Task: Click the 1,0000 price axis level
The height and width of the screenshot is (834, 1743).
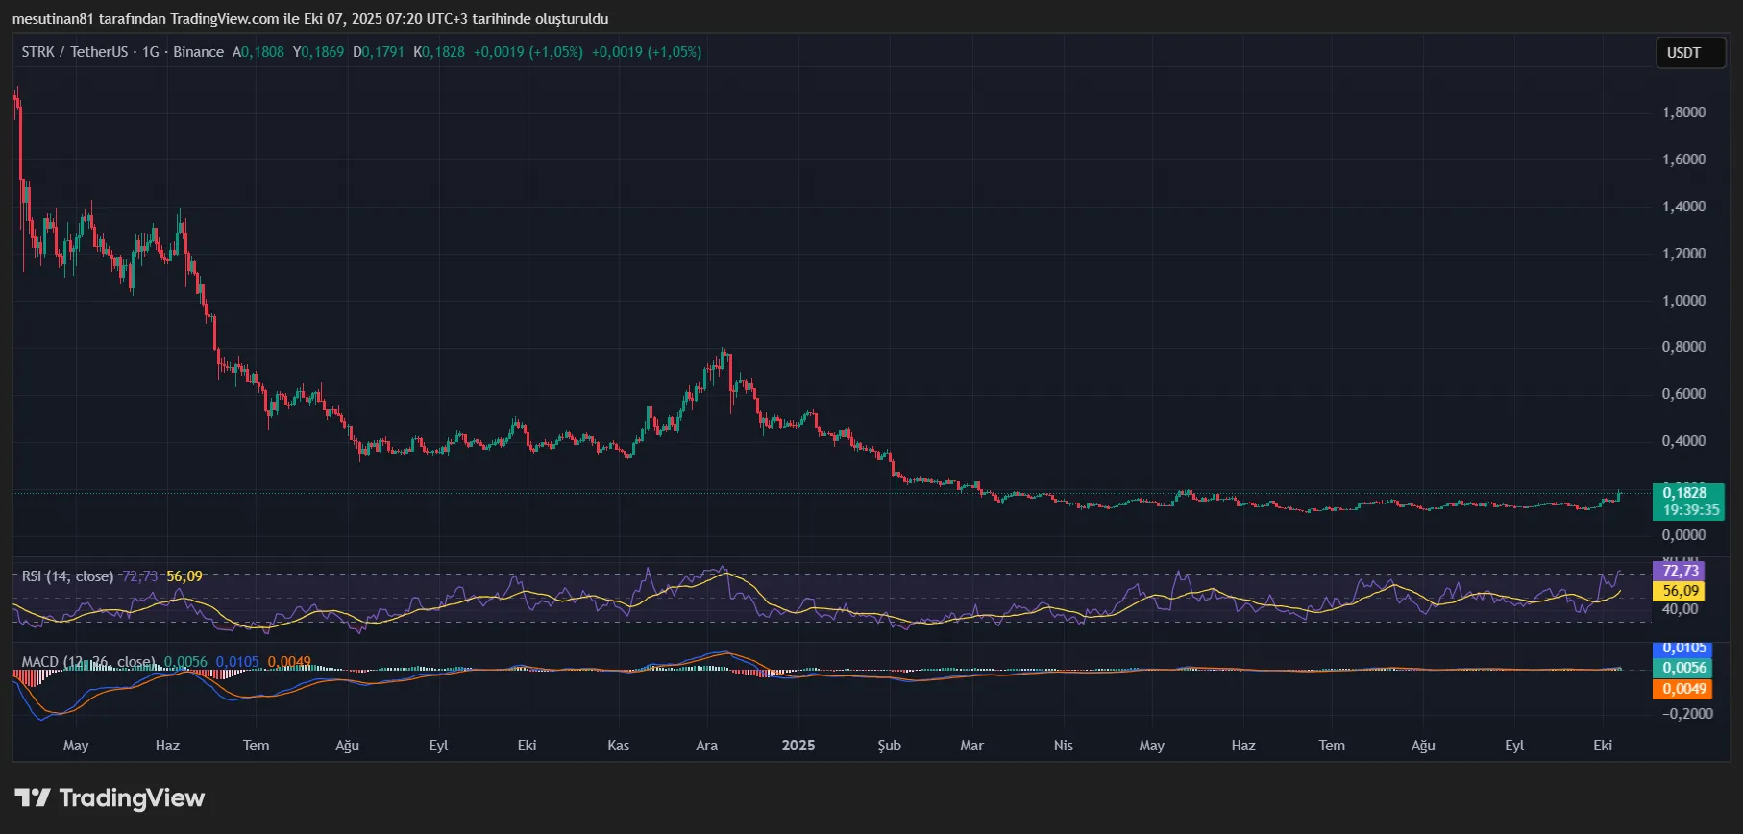Action: (x=1683, y=301)
